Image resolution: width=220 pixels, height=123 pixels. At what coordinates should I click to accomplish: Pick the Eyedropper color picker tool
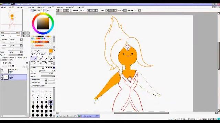(45, 54)
